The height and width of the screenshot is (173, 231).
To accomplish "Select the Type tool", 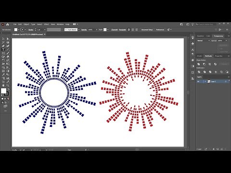I will pyautogui.click(x=3, y=49).
